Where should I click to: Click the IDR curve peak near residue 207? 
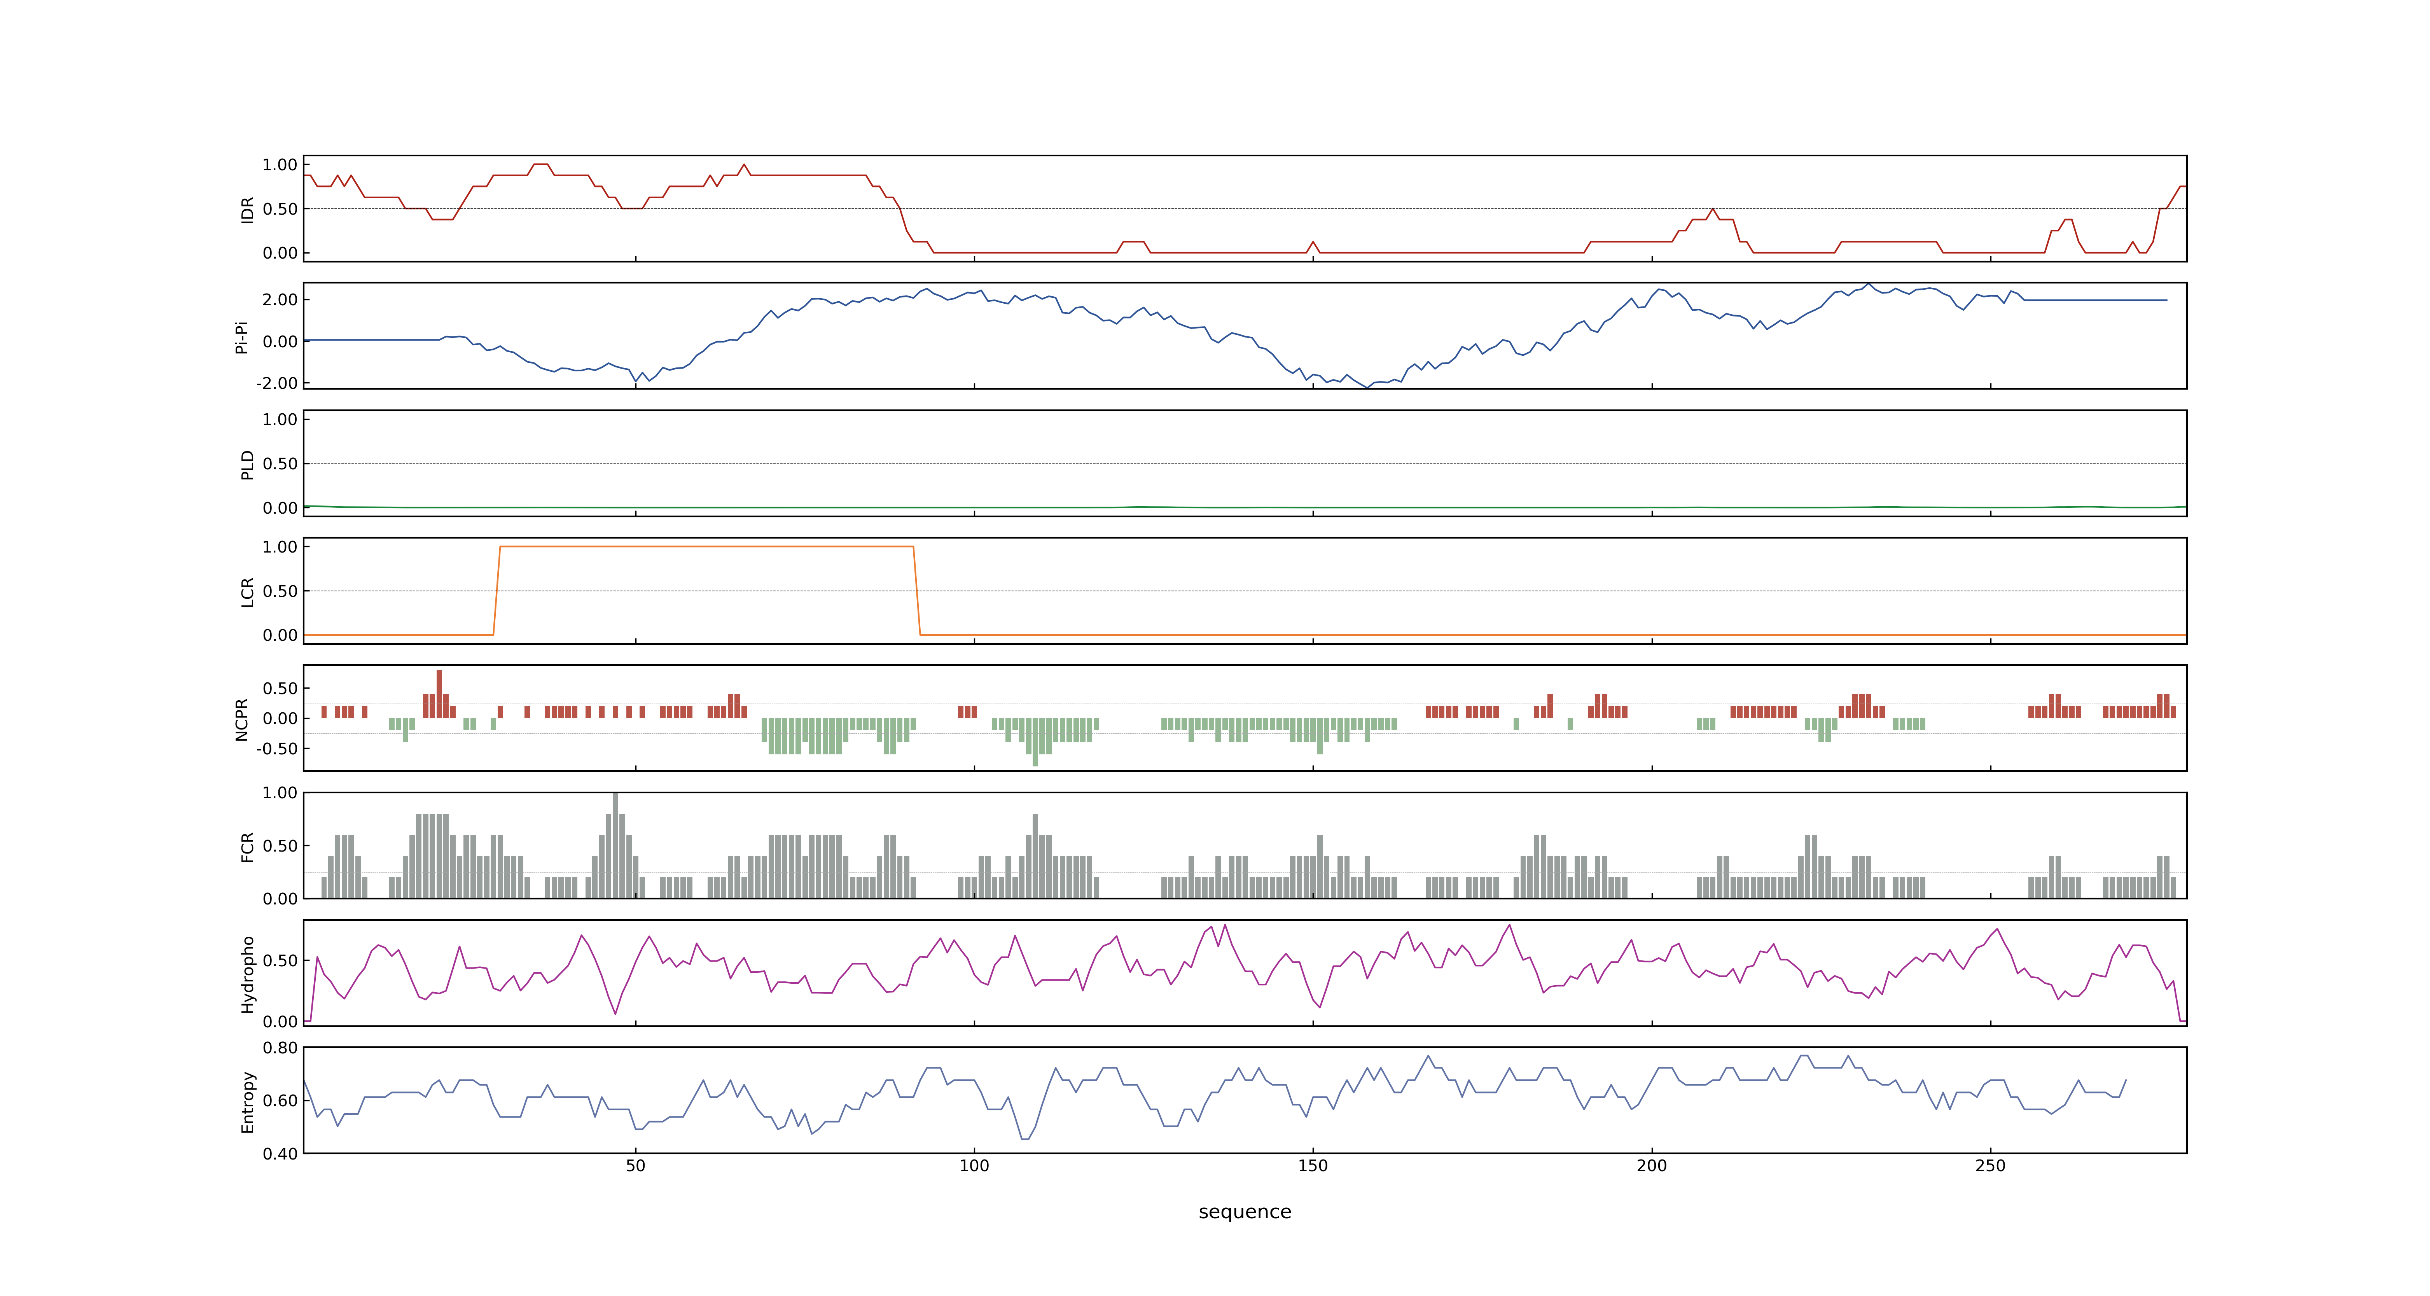(x=1713, y=210)
